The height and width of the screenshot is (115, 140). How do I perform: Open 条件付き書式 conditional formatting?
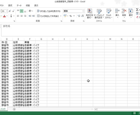coord(89,14)
